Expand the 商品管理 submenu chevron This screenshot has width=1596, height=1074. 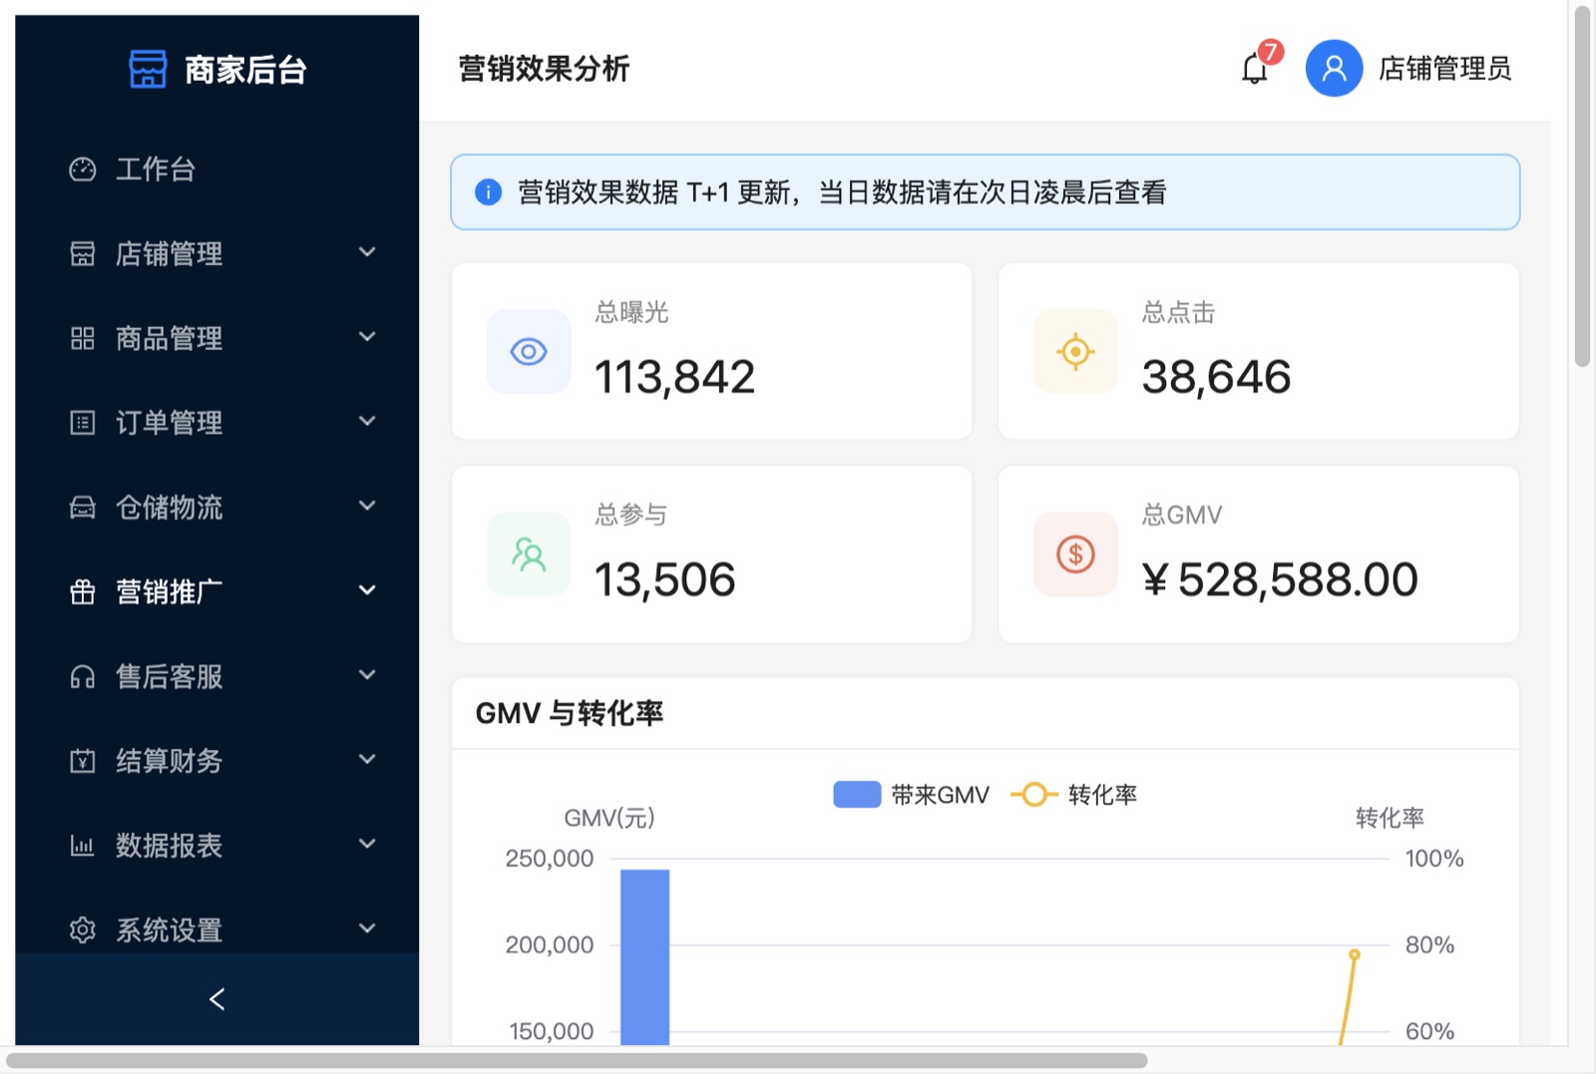click(367, 337)
